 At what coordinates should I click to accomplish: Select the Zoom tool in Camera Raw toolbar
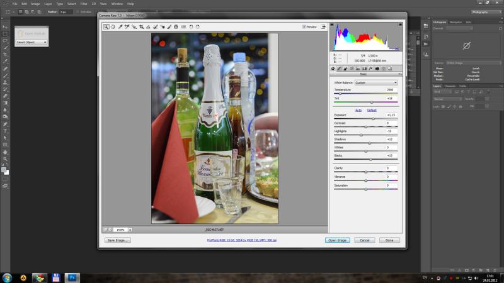(x=106, y=27)
